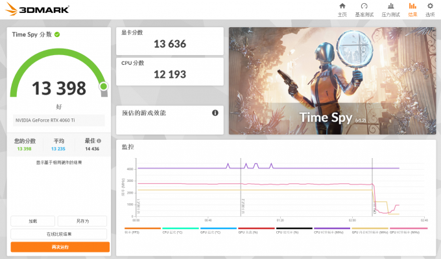The height and width of the screenshot is (259, 441).
Task: Click 在线比较结果 compare online button
Action: point(59,234)
